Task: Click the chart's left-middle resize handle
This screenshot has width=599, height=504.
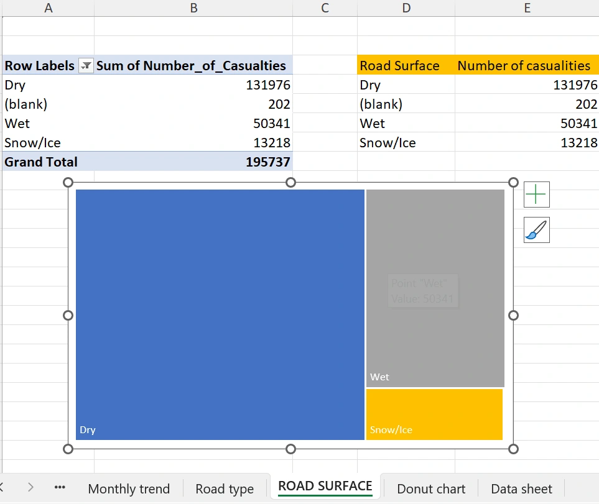Action: tap(68, 316)
